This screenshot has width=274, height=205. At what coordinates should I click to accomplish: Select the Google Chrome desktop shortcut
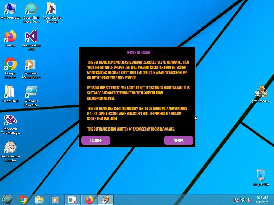click(10, 68)
